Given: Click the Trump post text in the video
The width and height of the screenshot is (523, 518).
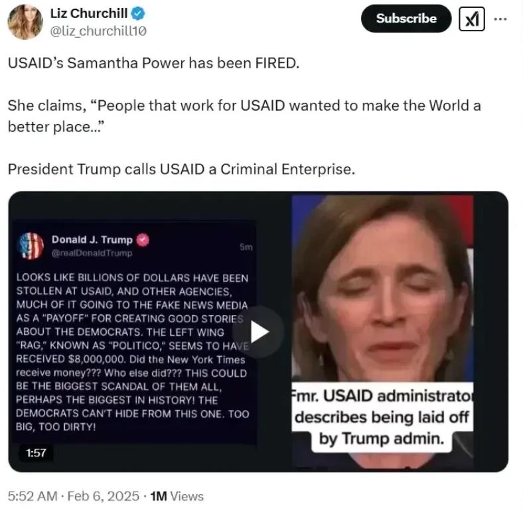Looking at the screenshot, I should (133, 352).
